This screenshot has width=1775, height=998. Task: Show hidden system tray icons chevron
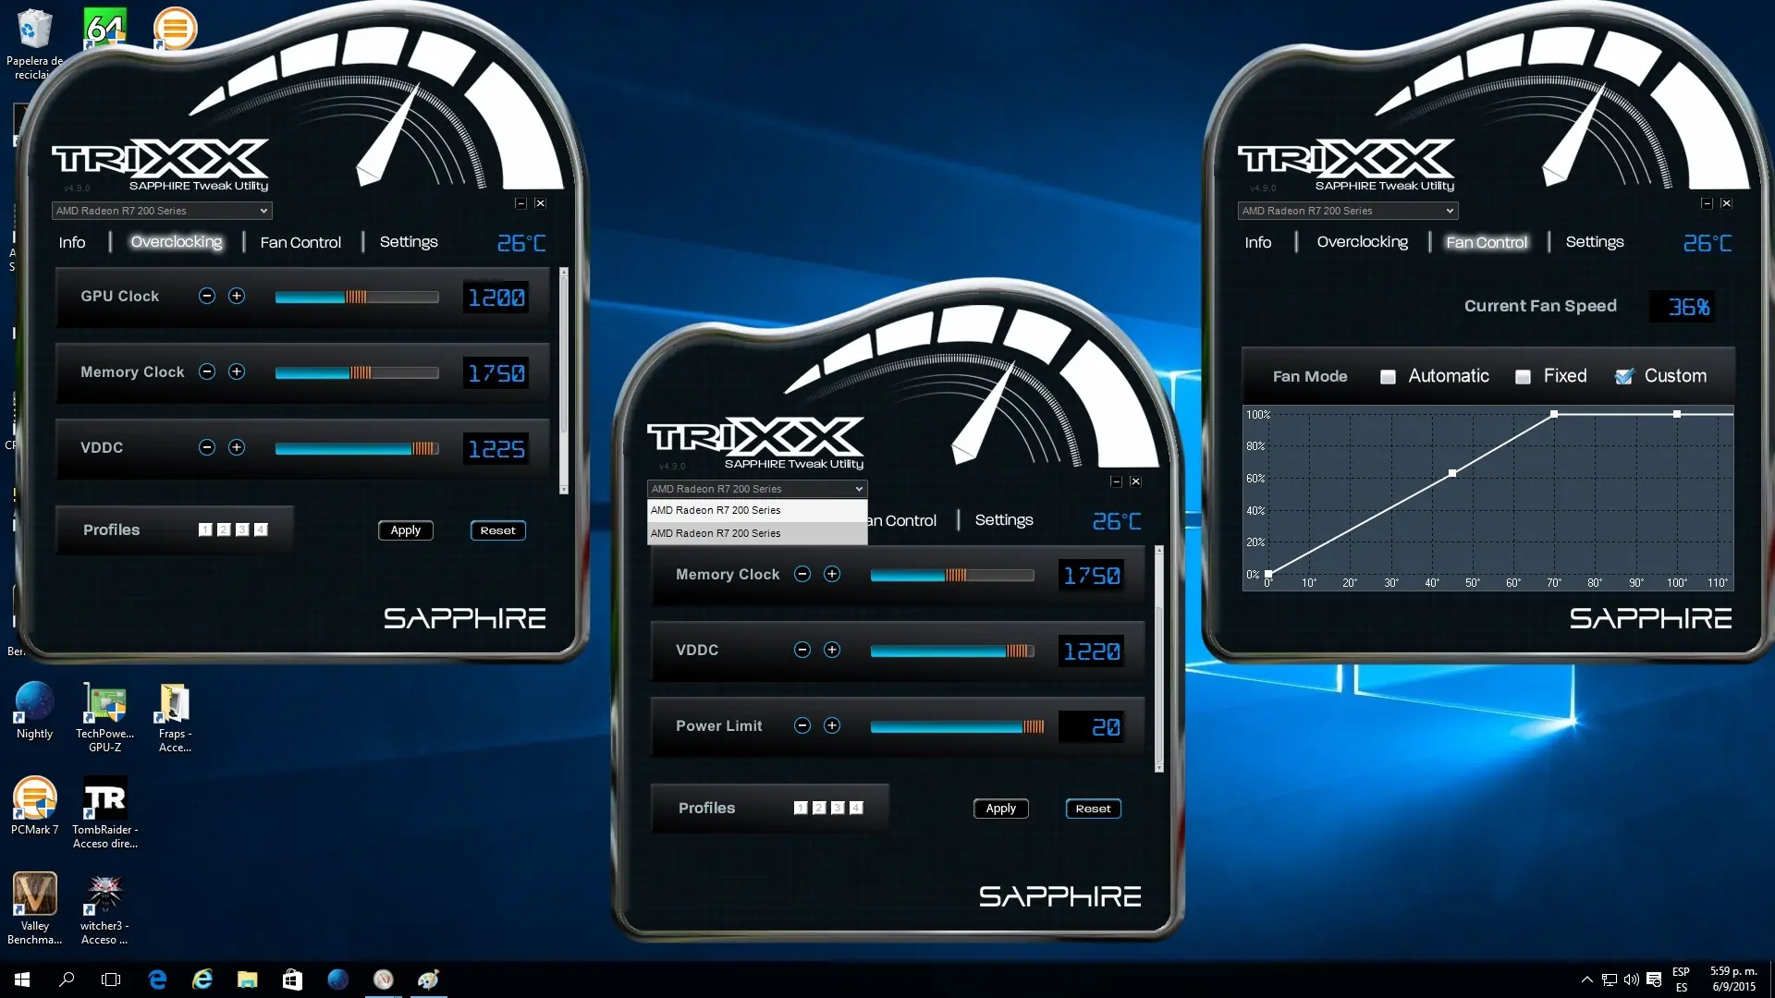pyautogui.click(x=1586, y=980)
